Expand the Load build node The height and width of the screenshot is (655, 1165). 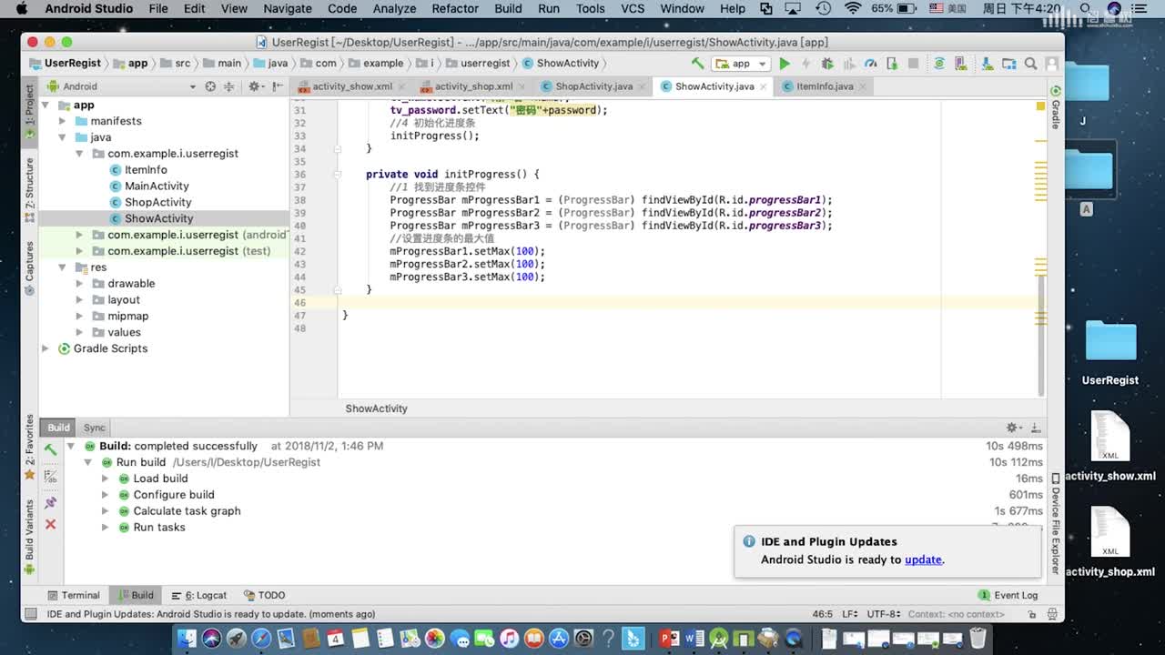(x=105, y=479)
